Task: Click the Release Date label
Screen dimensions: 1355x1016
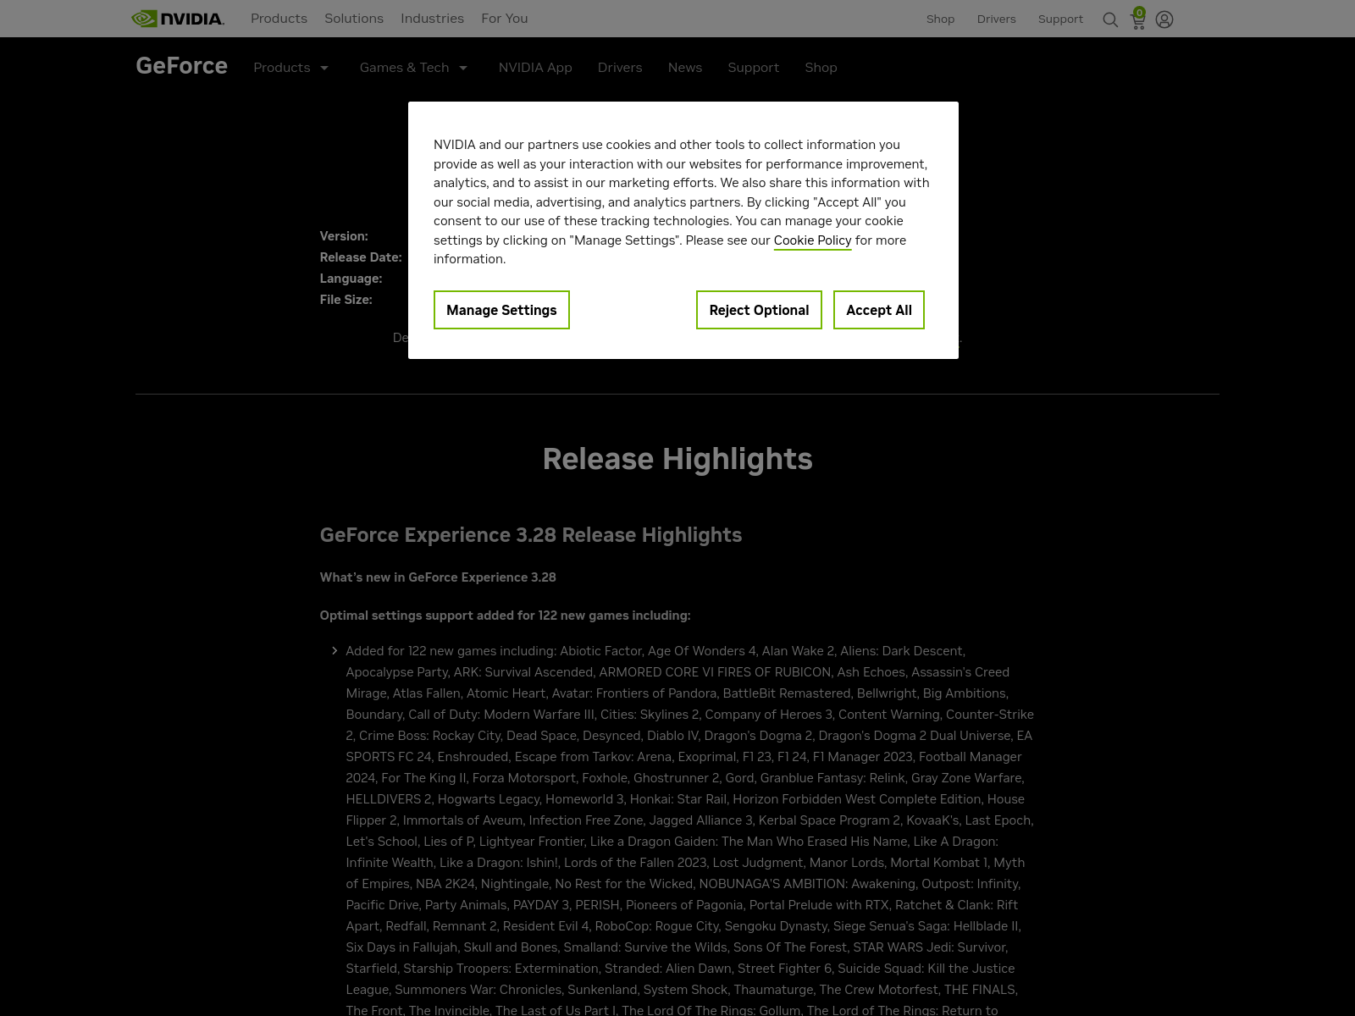Action: [x=361, y=257]
